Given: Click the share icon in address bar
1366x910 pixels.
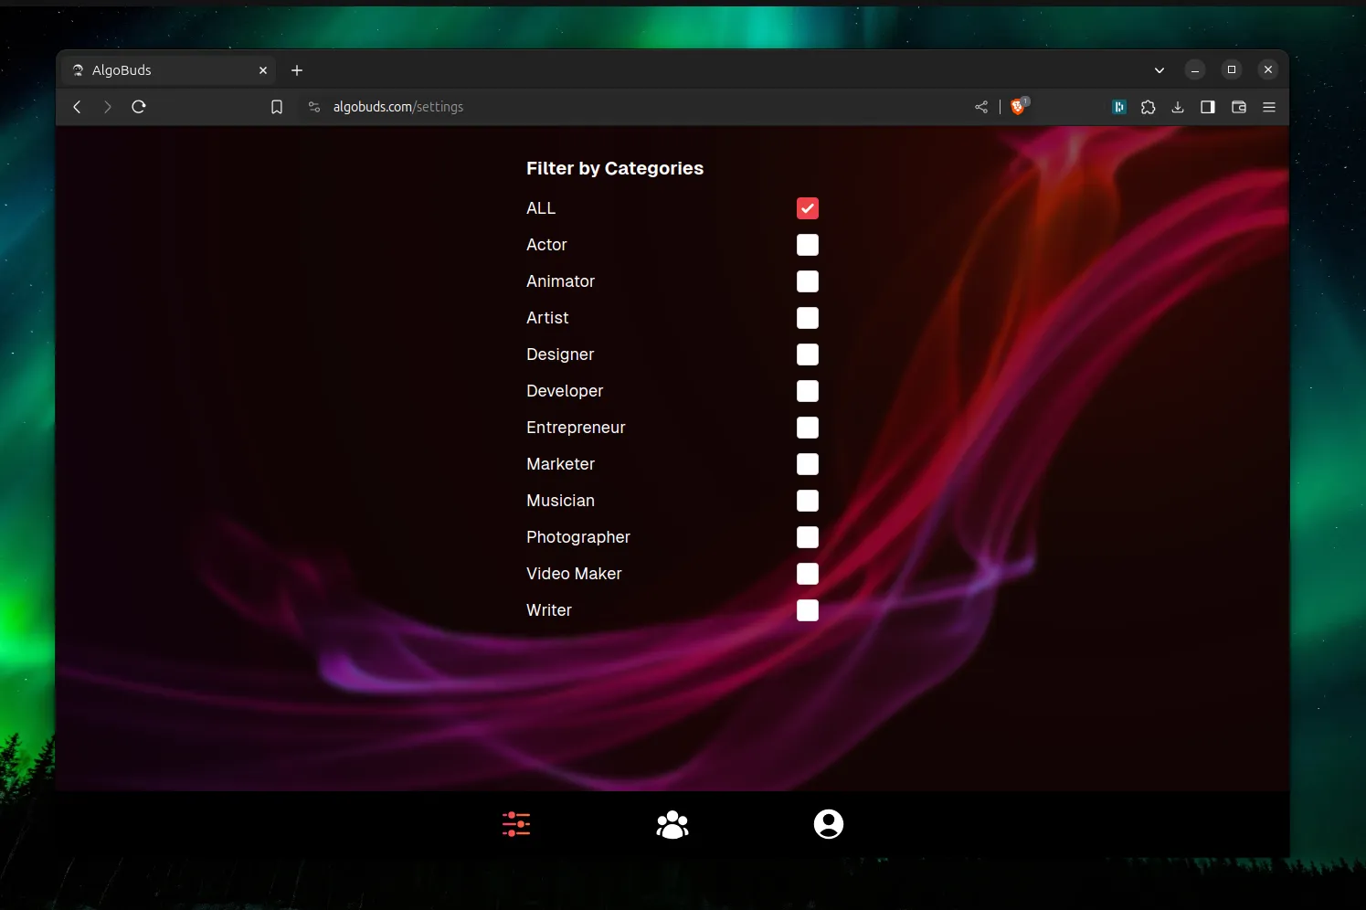Looking at the screenshot, I should pyautogui.click(x=981, y=107).
